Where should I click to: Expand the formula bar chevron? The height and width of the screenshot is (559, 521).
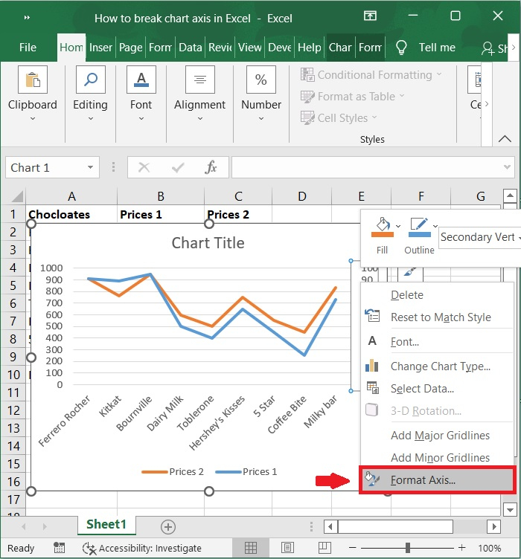tap(507, 167)
